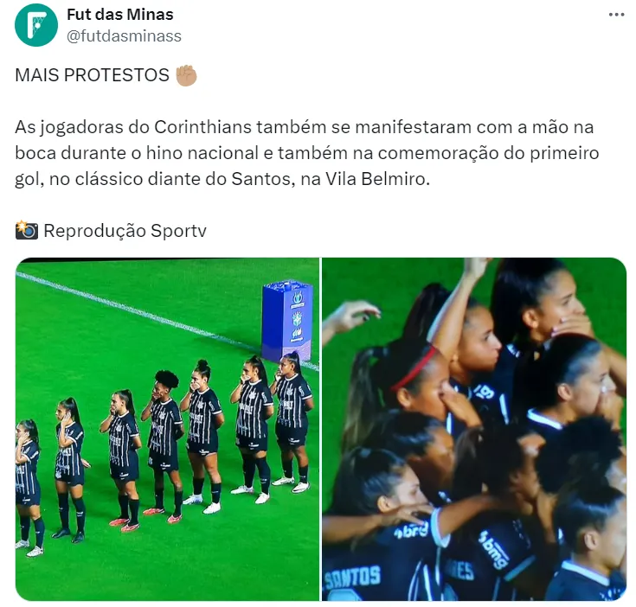Click the blue sponsor box on the pitch
This screenshot has height=607, width=636.
(x=286, y=321)
